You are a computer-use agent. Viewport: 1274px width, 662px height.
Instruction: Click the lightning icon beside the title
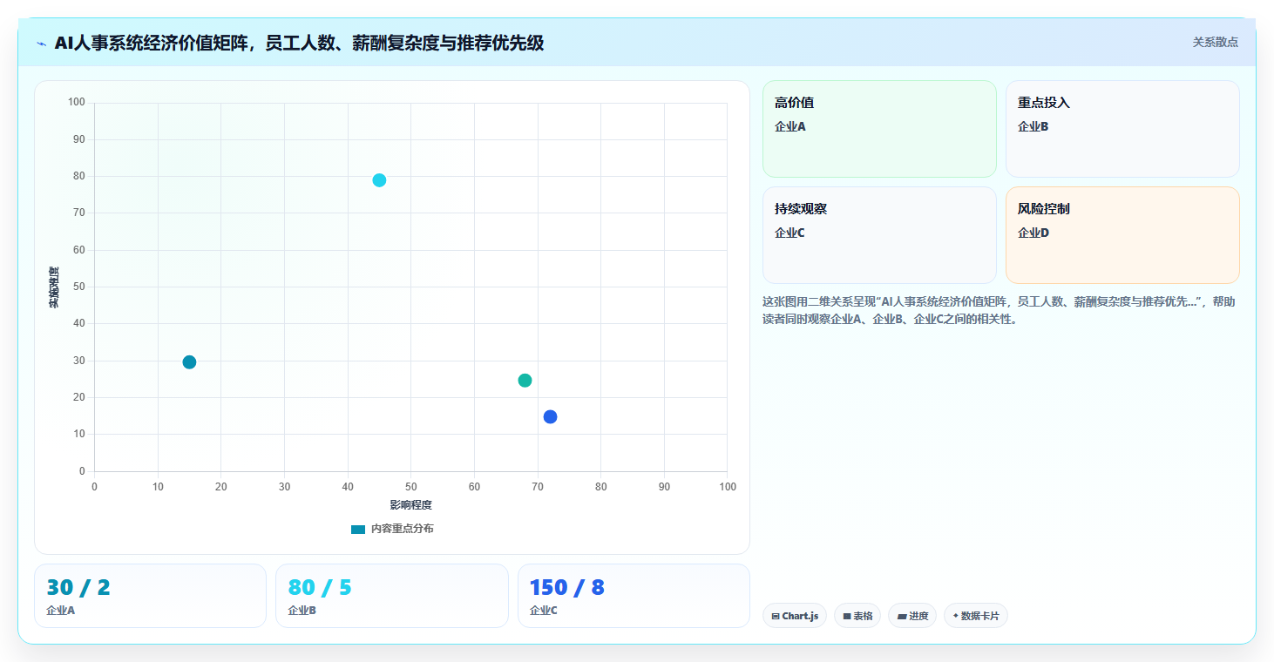point(41,44)
